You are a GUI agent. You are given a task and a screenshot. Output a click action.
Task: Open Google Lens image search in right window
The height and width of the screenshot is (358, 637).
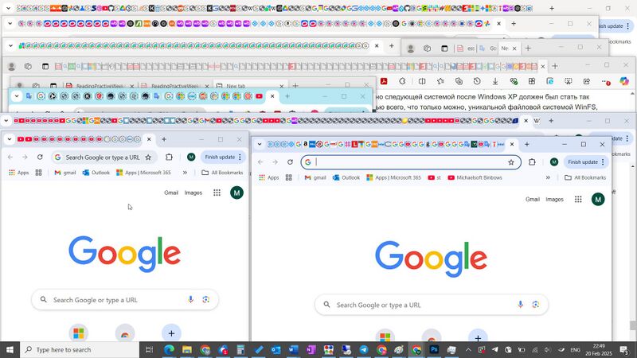click(x=535, y=305)
